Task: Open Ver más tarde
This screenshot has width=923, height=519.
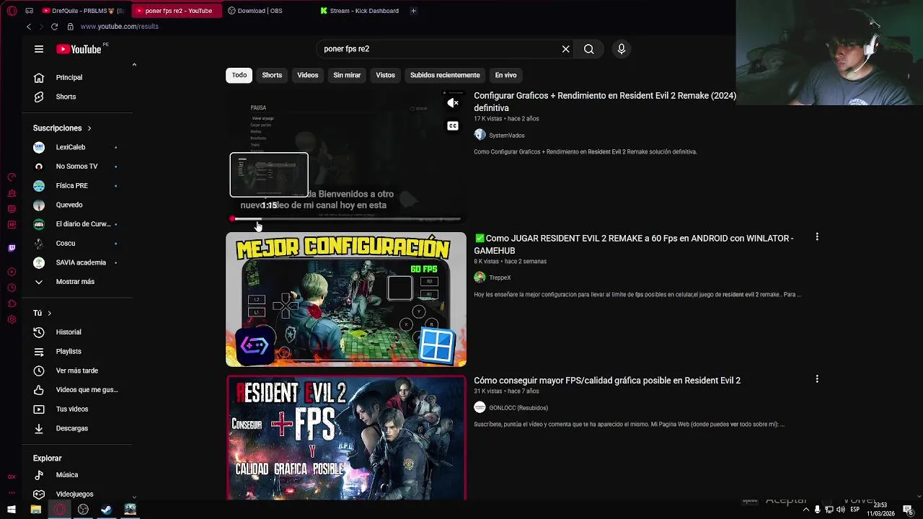Action: click(77, 371)
